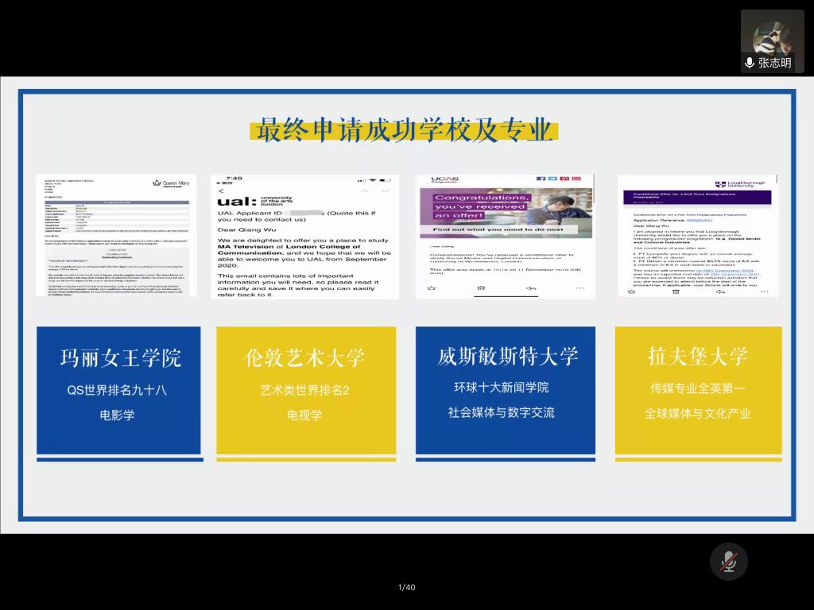Click the Facebook icon in UCAS email
This screenshot has width=814, height=610.
[x=539, y=180]
